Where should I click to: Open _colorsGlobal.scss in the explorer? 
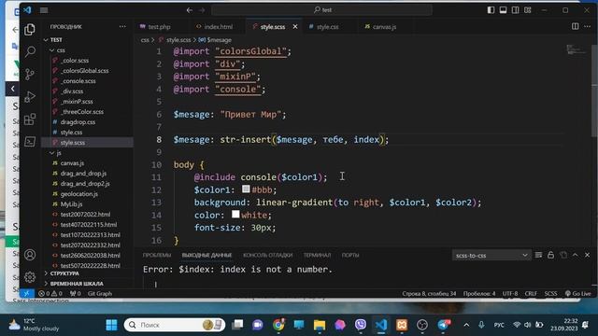tap(85, 71)
